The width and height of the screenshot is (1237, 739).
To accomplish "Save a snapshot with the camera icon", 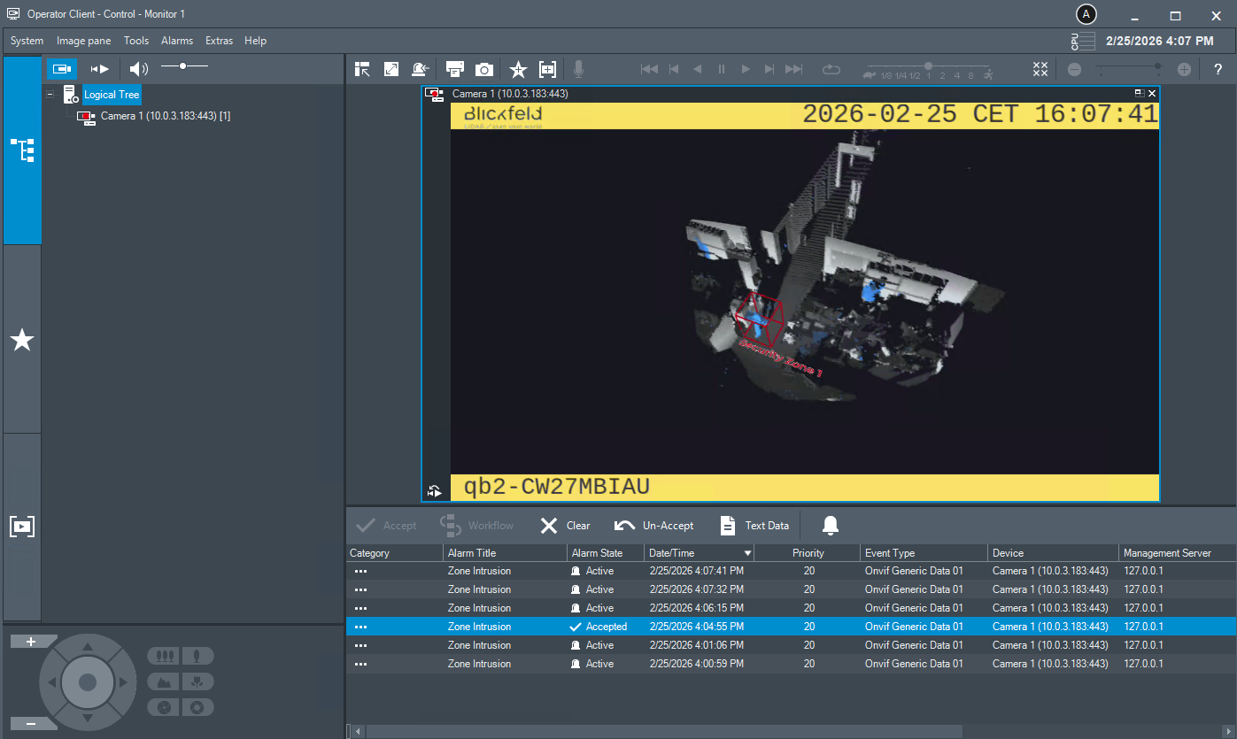I will click(483, 69).
